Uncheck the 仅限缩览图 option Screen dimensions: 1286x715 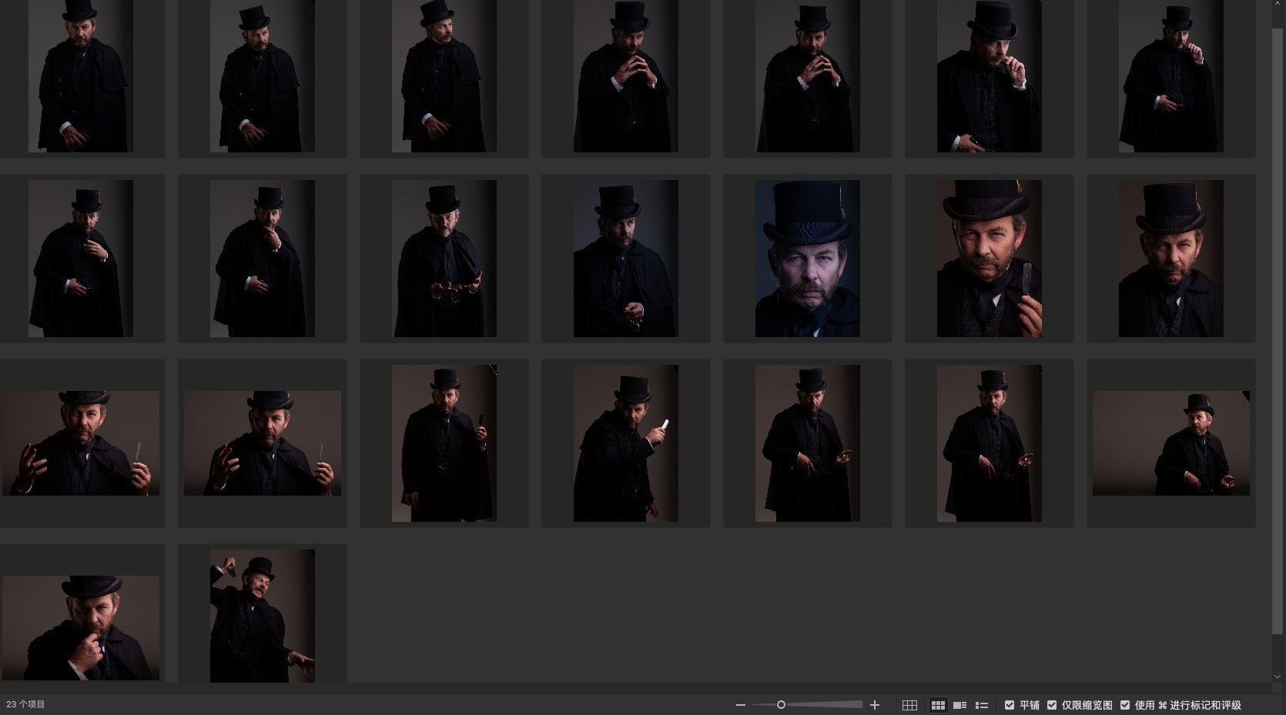[x=1052, y=705]
